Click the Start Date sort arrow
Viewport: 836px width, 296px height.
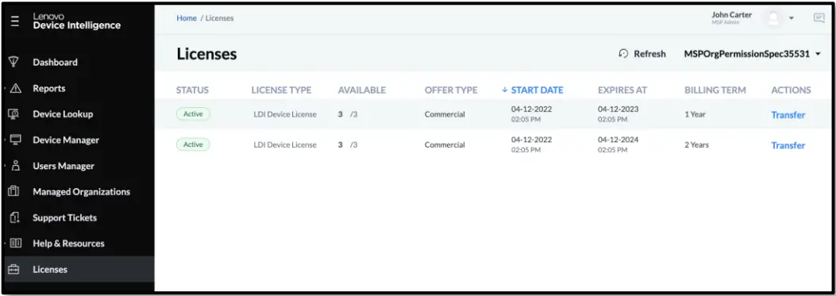click(505, 90)
